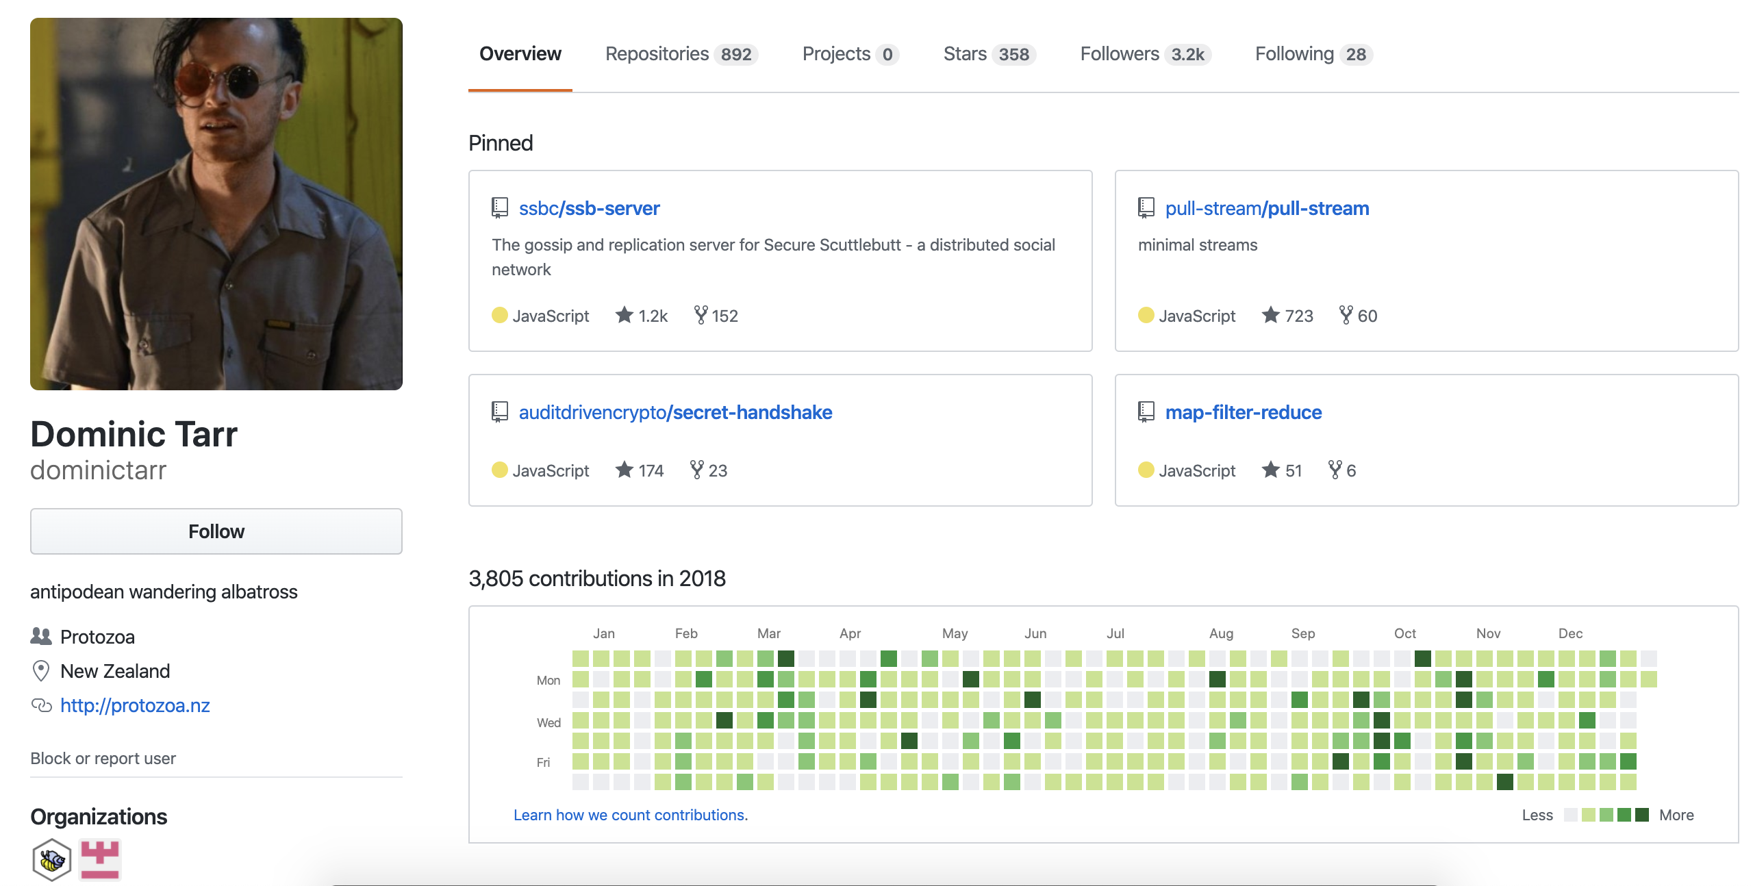Image resolution: width=1753 pixels, height=886 pixels.
Task: Open the ssbc/ssb-server repository link
Action: tap(589, 208)
